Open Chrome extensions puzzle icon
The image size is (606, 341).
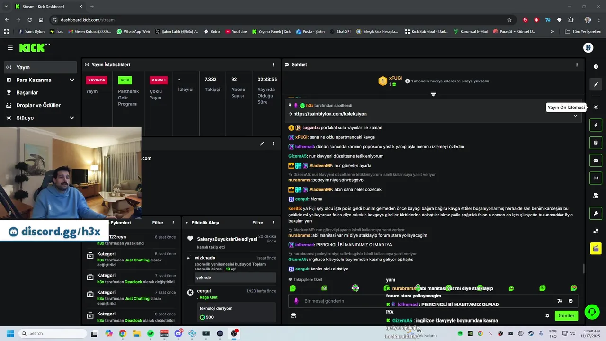click(x=570, y=20)
